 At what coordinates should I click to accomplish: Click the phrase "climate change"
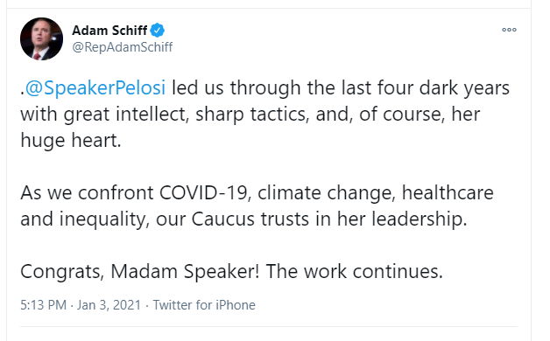click(x=324, y=192)
